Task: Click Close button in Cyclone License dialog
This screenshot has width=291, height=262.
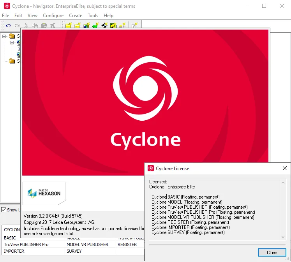Action: (272, 253)
